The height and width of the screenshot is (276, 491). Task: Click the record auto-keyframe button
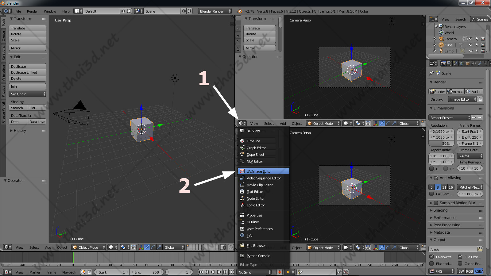279,272
